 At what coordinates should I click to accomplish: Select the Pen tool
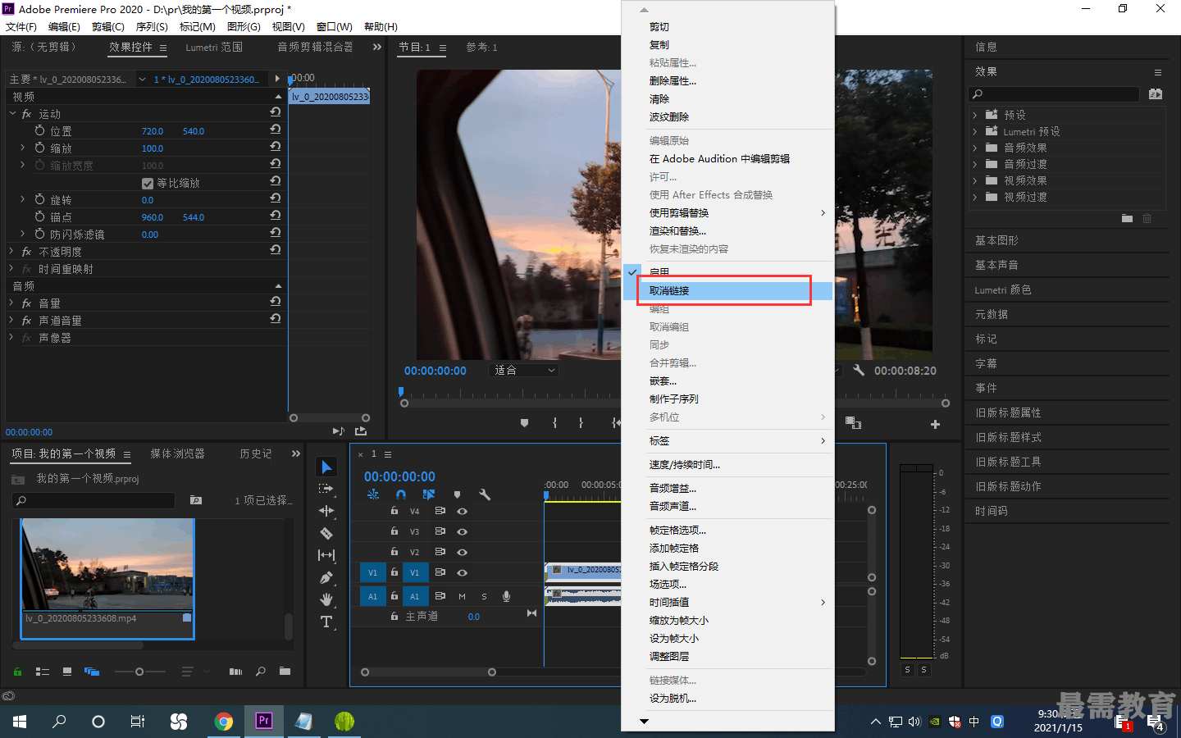click(326, 577)
